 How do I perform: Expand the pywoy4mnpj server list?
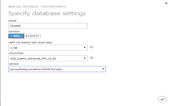57,69
